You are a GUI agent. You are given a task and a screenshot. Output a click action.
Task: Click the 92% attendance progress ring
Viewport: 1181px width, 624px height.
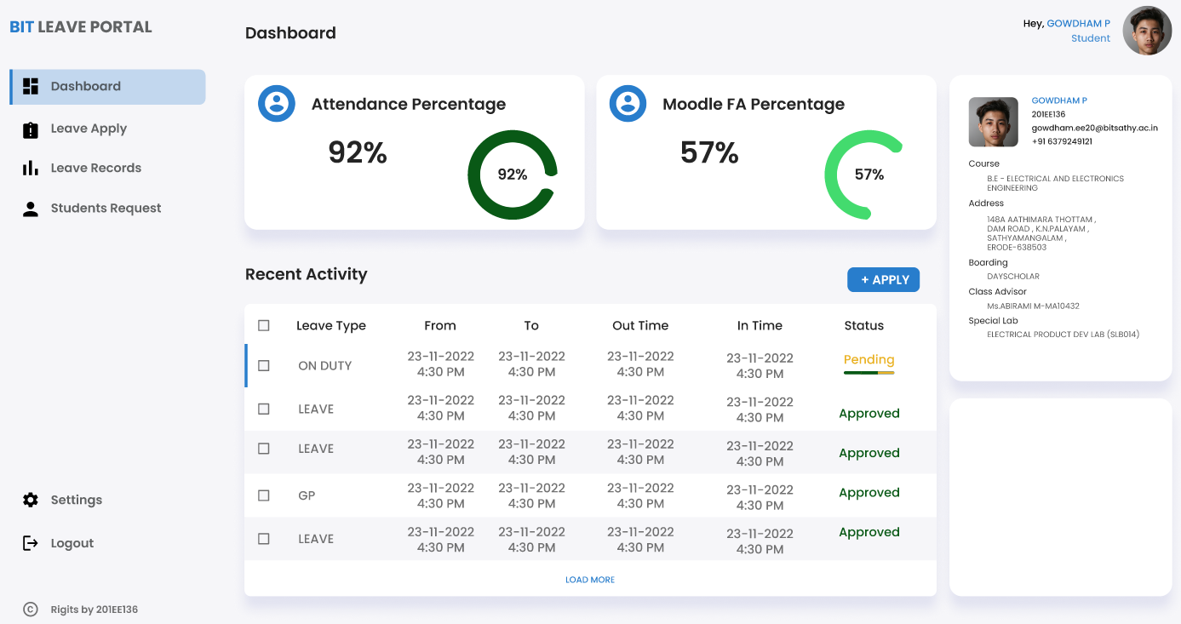(x=513, y=174)
